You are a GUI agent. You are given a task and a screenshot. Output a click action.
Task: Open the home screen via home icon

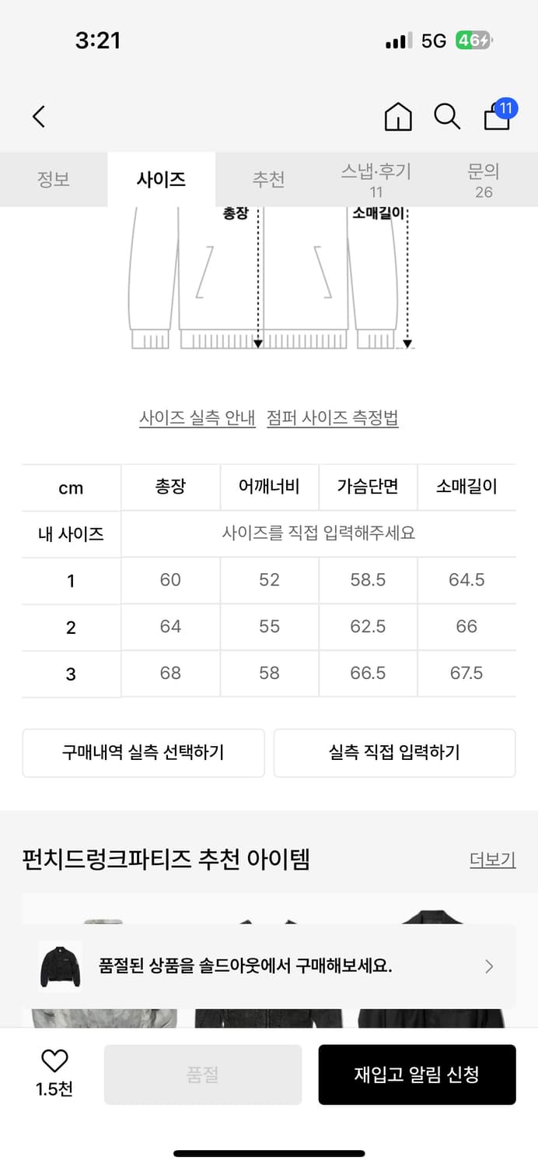397,116
